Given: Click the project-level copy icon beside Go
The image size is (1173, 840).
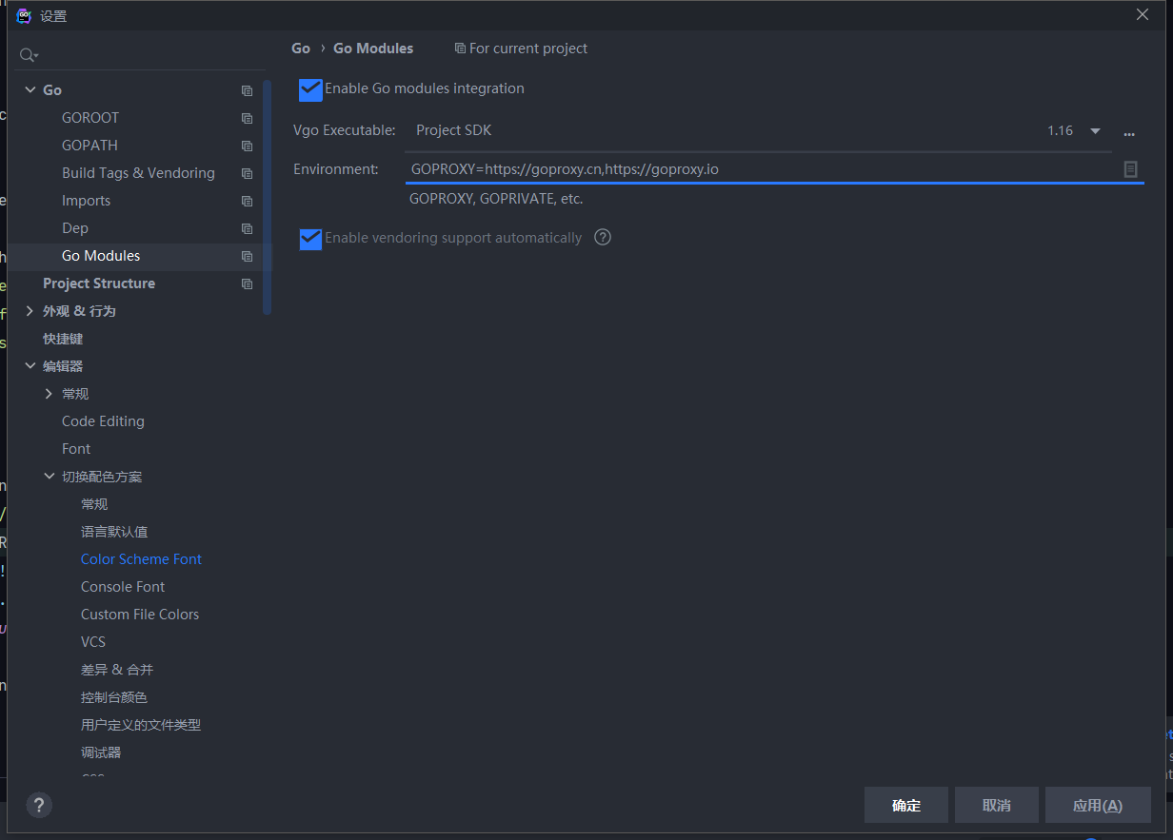Looking at the screenshot, I should (247, 90).
